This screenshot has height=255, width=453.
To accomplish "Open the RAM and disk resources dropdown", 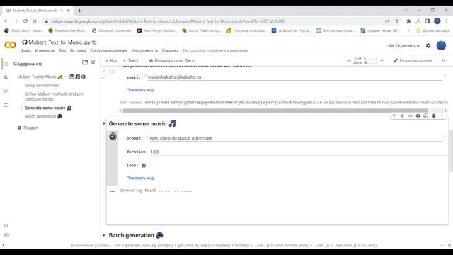I will point(382,60).
